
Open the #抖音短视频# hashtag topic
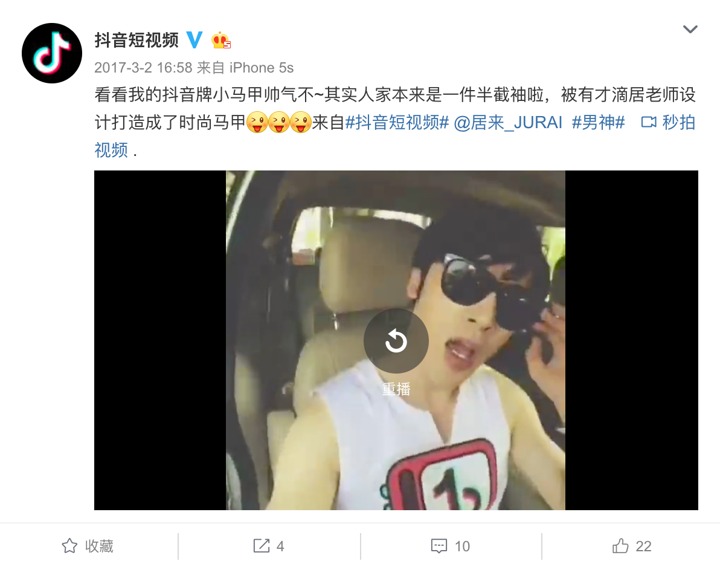pyautogui.click(x=397, y=123)
